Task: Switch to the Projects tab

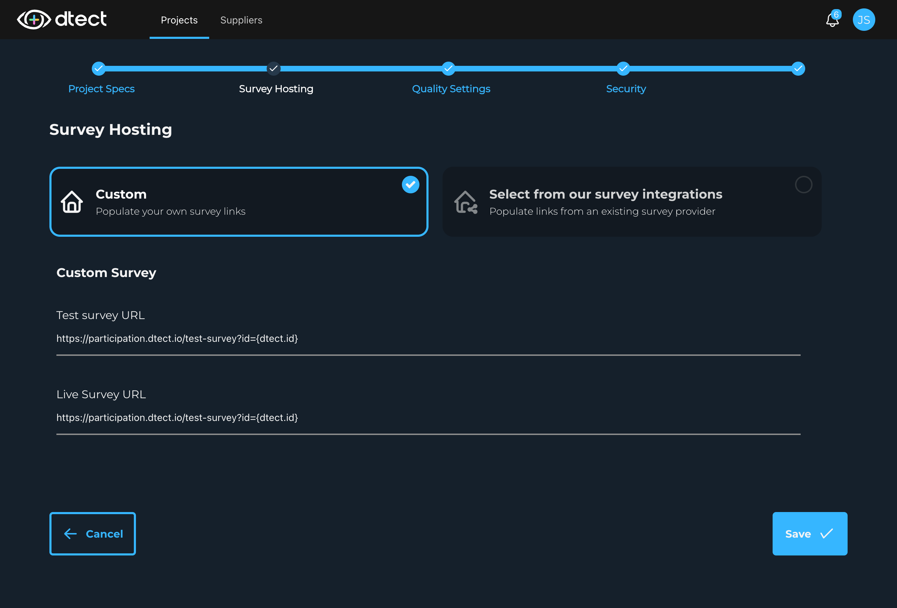Action: (x=179, y=20)
